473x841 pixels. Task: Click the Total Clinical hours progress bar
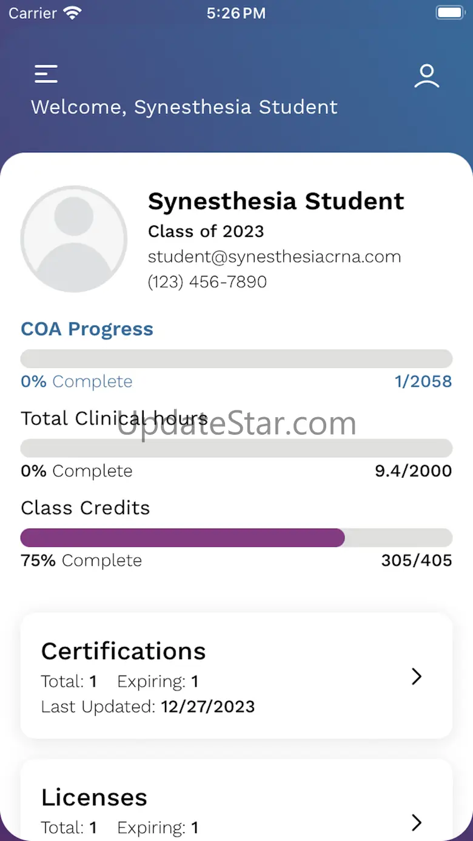pos(236,448)
